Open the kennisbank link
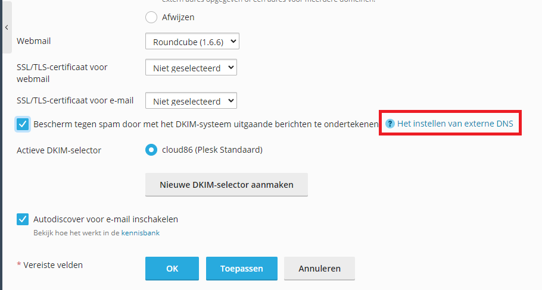 141,233
